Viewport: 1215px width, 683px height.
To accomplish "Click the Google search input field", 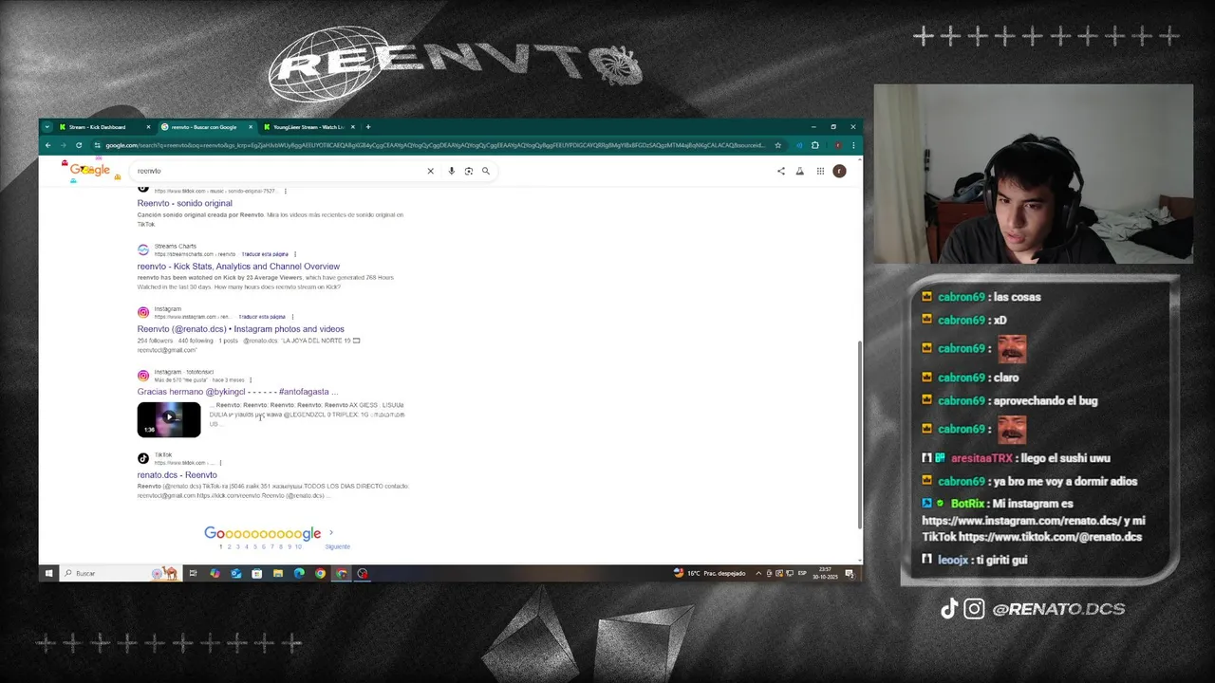I will [280, 171].
